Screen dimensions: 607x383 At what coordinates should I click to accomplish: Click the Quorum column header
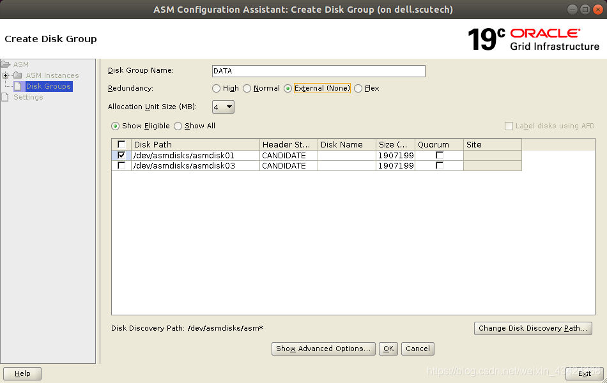click(x=440, y=145)
